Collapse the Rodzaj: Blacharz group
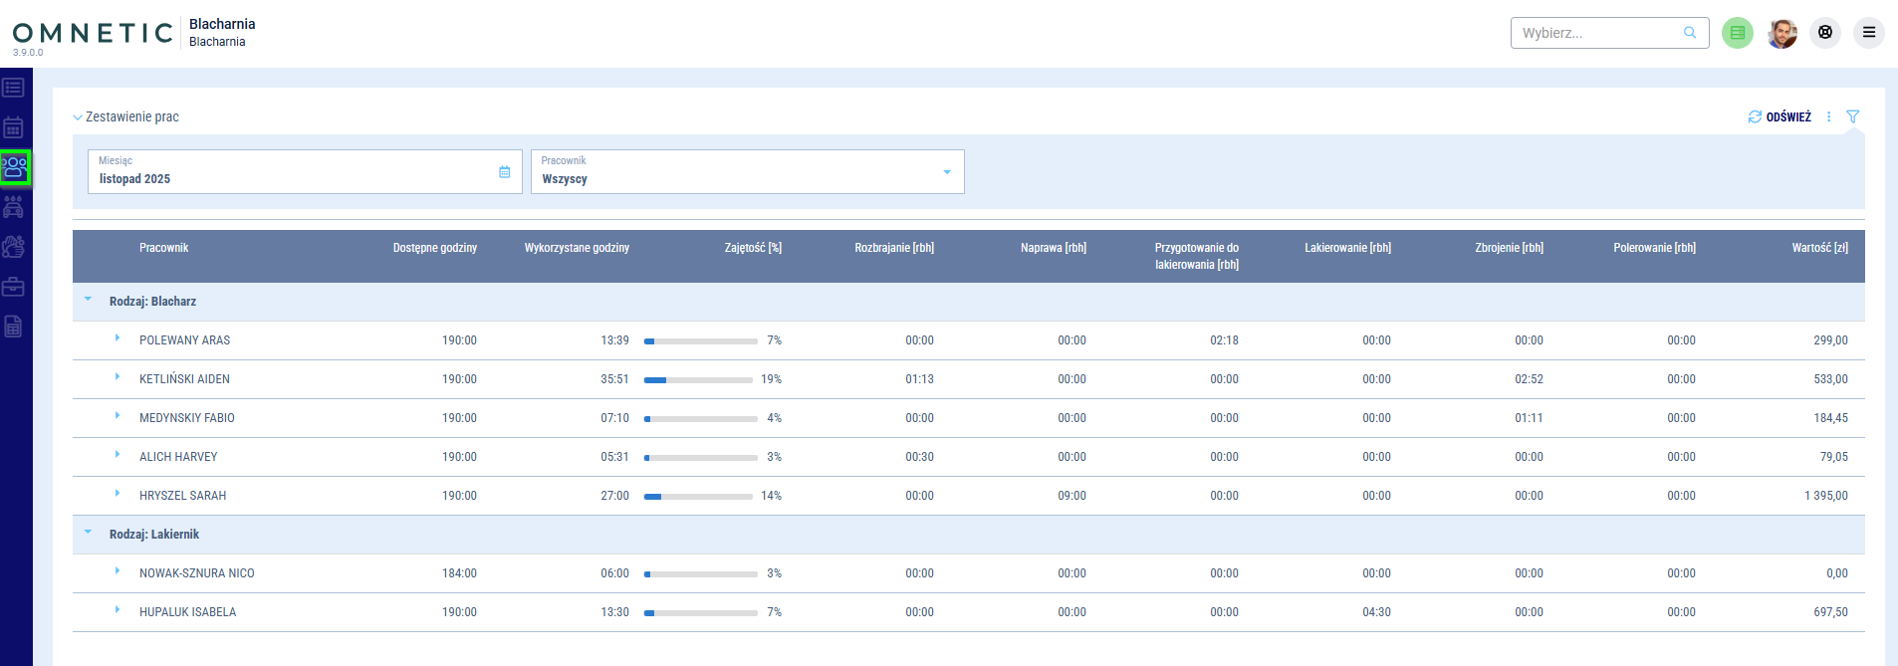The height and width of the screenshot is (666, 1898). pos(88,300)
